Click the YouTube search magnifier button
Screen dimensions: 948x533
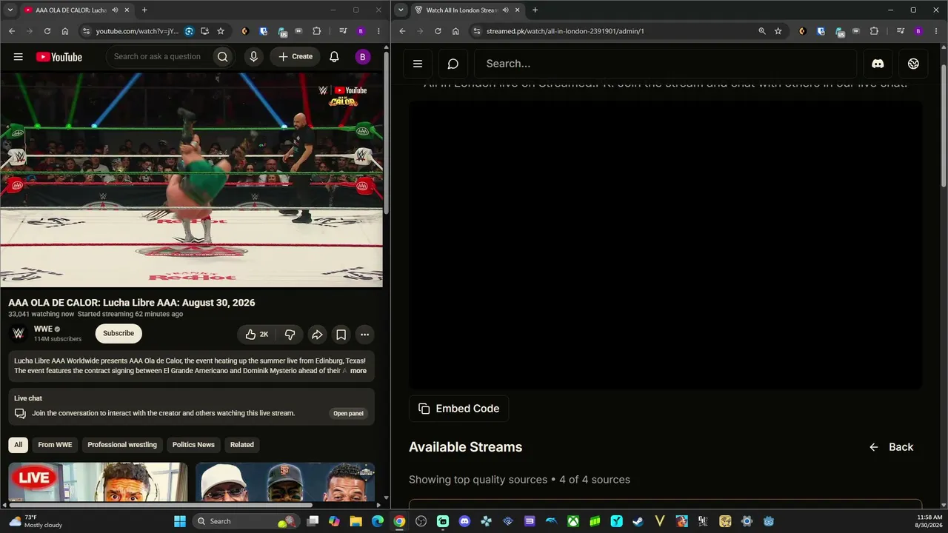(222, 57)
